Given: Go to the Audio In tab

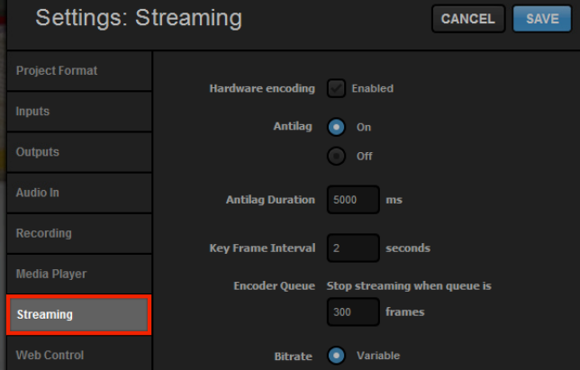Looking at the screenshot, I should pyautogui.click(x=79, y=193).
